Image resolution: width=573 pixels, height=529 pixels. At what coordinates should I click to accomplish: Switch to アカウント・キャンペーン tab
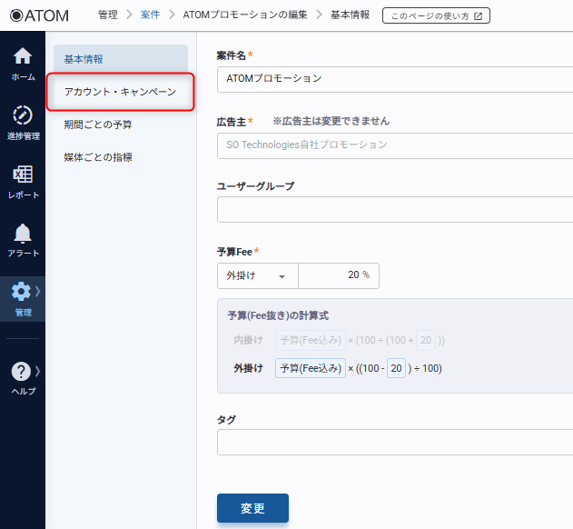[120, 92]
